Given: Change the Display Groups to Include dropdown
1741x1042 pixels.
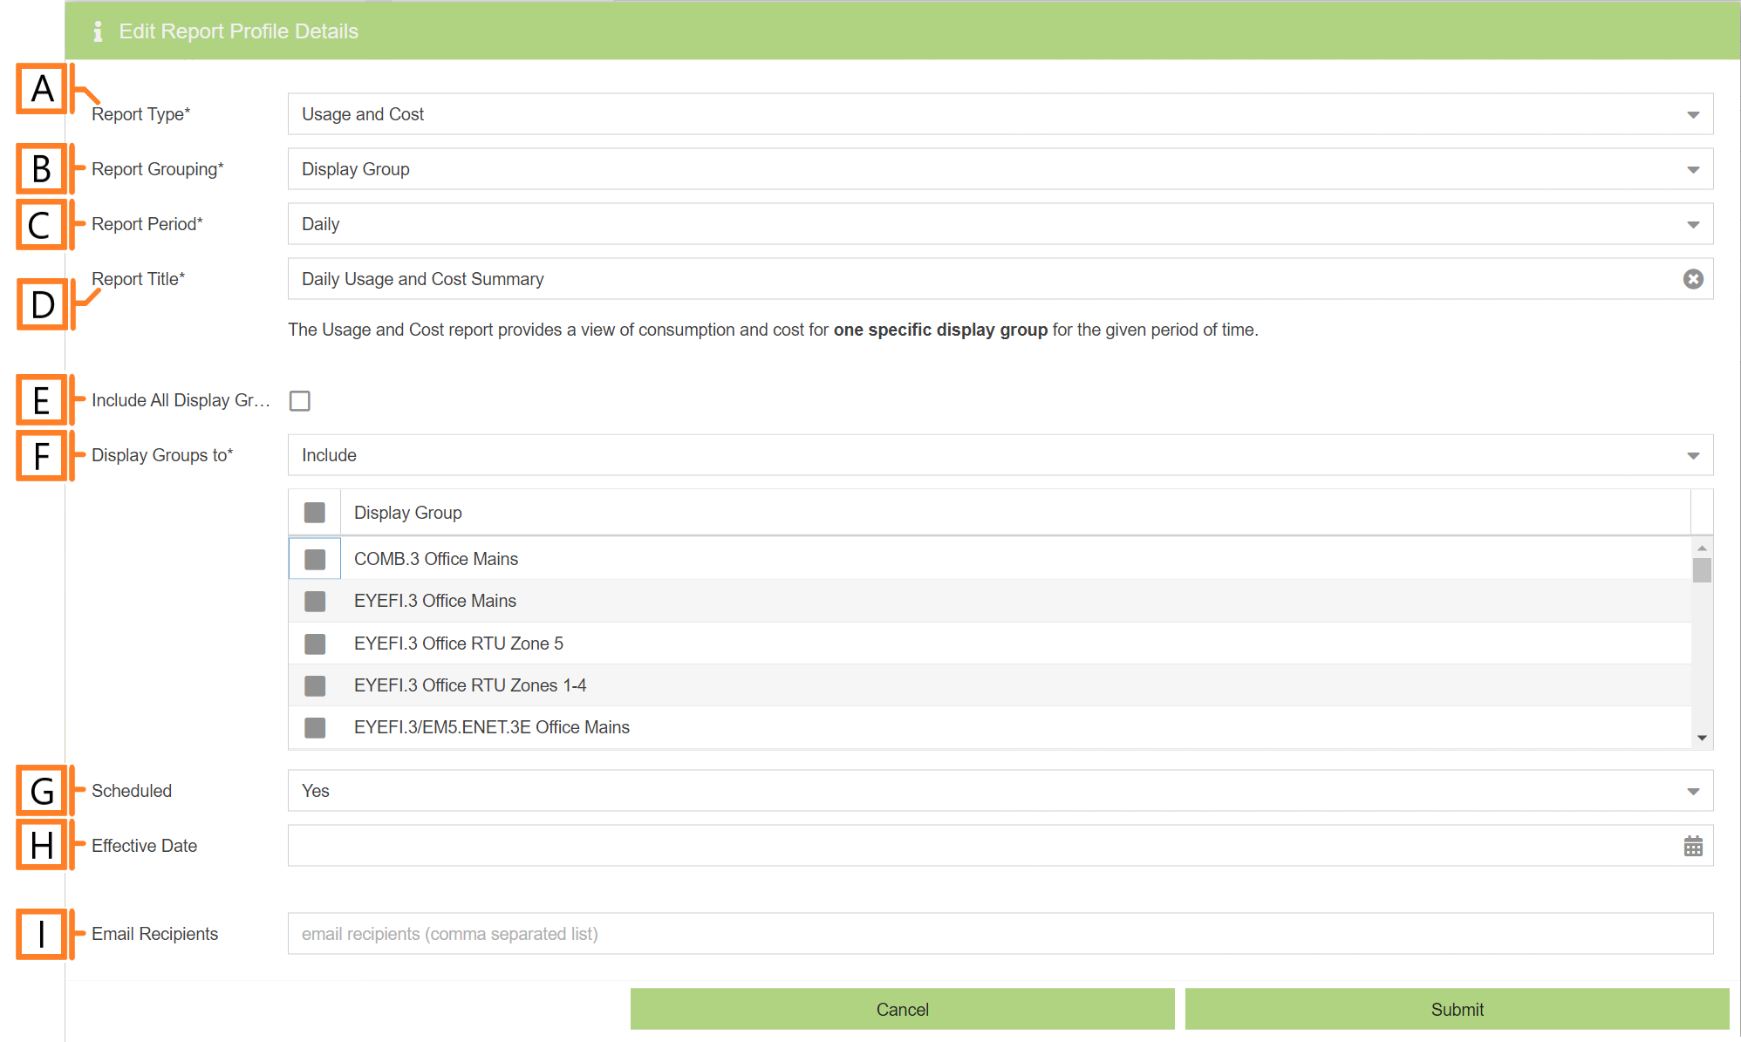Looking at the screenshot, I should 1693,454.
